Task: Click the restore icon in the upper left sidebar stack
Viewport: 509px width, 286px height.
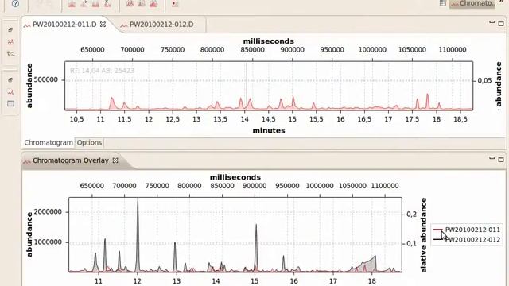Action: pyautogui.click(x=10, y=30)
